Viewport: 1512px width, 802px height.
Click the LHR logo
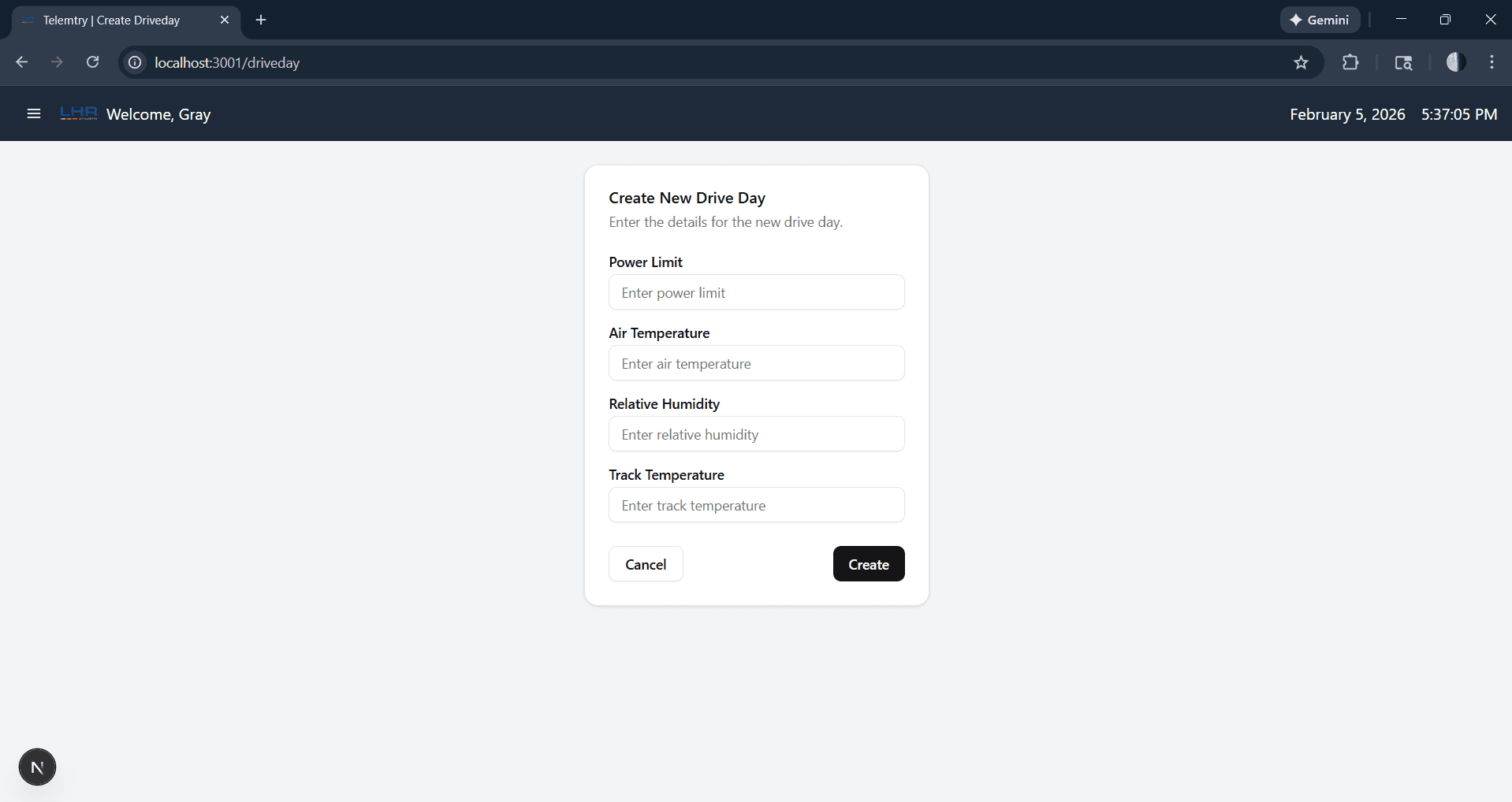79,114
